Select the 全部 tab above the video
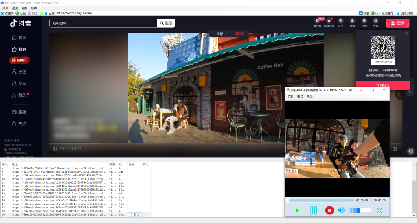 pos(220,34)
